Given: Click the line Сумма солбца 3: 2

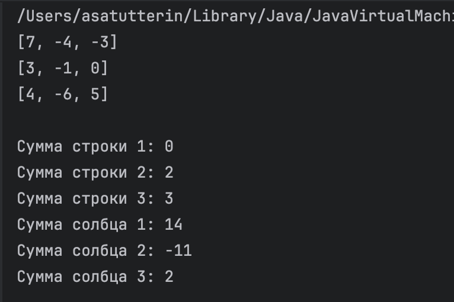Looking at the screenshot, I should (95, 277).
